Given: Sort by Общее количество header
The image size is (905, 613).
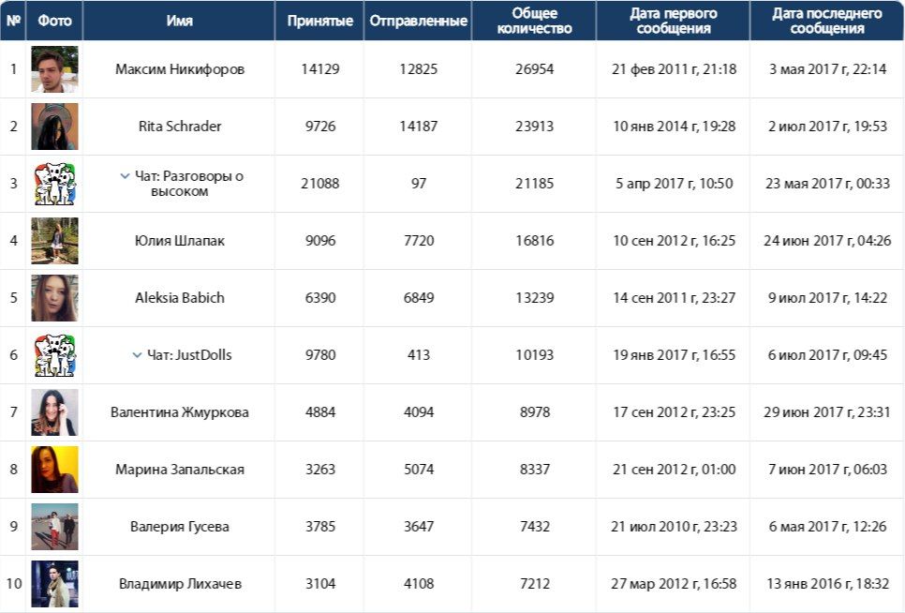Looking at the screenshot, I should [534, 21].
